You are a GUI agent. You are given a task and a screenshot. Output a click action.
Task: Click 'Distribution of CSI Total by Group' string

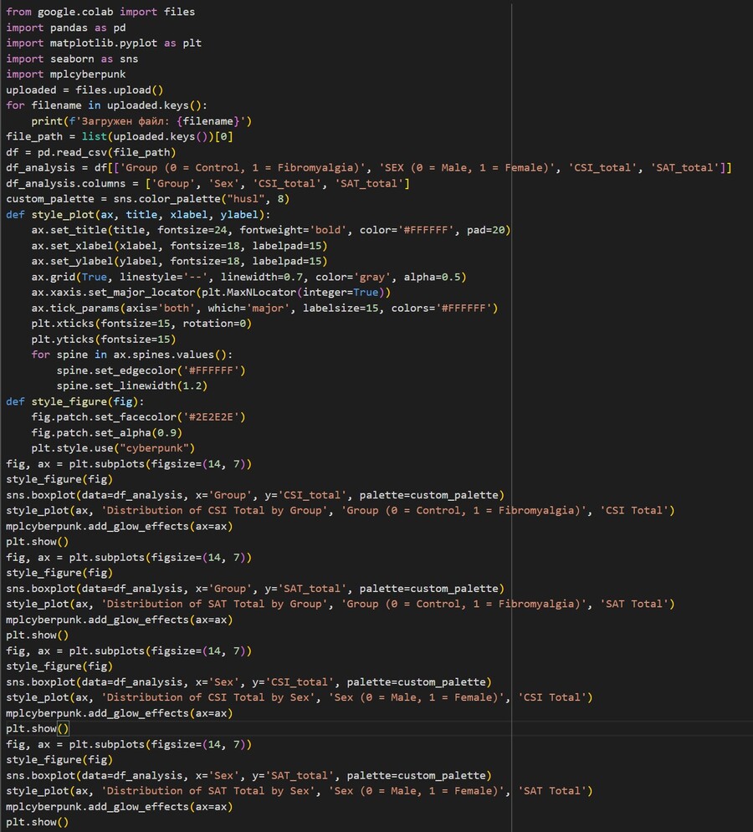(x=214, y=510)
